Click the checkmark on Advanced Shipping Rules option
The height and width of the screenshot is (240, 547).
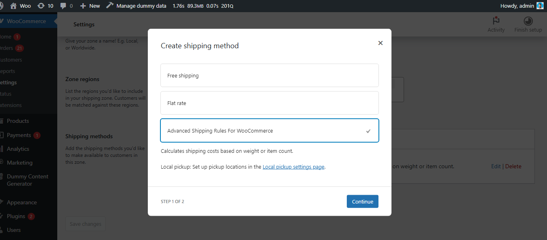pyautogui.click(x=368, y=131)
